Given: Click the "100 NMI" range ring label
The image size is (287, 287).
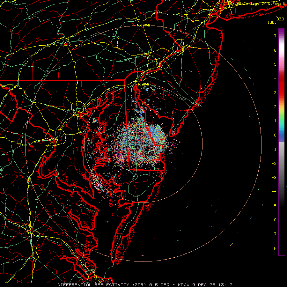Looking at the screenshot, I should [x=143, y=25].
